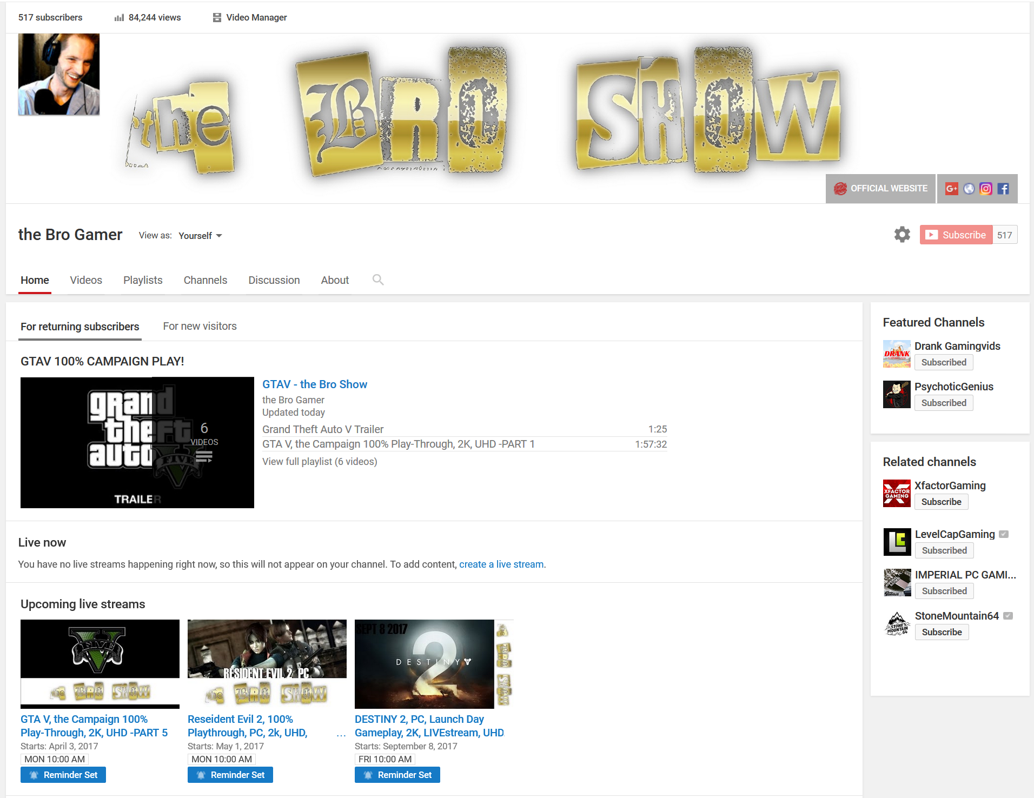The height and width of the screenshot is (798, 1034).
Task: Click the views bar-chart icon
Action: (119, 18)
